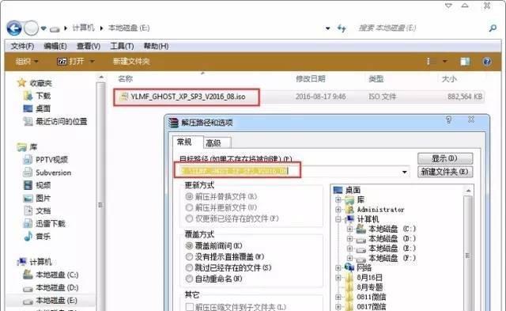The image size is (506, 311).
Task: Open the 工具(T) menu
Action: click(122, 46)
